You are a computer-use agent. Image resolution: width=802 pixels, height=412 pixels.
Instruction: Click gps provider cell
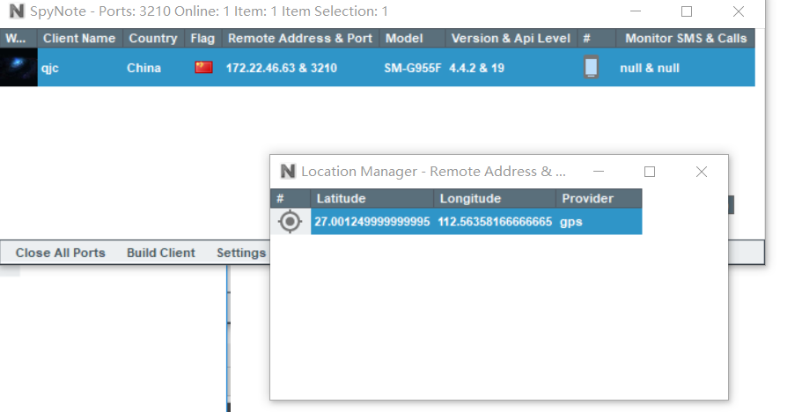tap(570, 222)
